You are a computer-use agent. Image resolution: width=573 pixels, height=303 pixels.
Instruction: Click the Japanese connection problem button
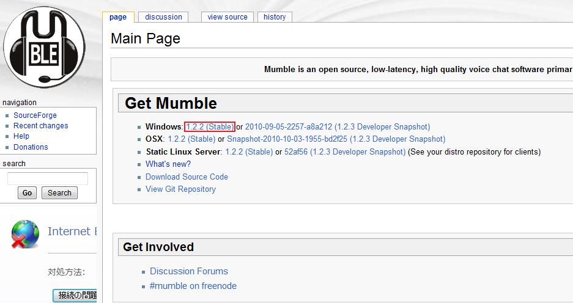(x=75, y=295)
